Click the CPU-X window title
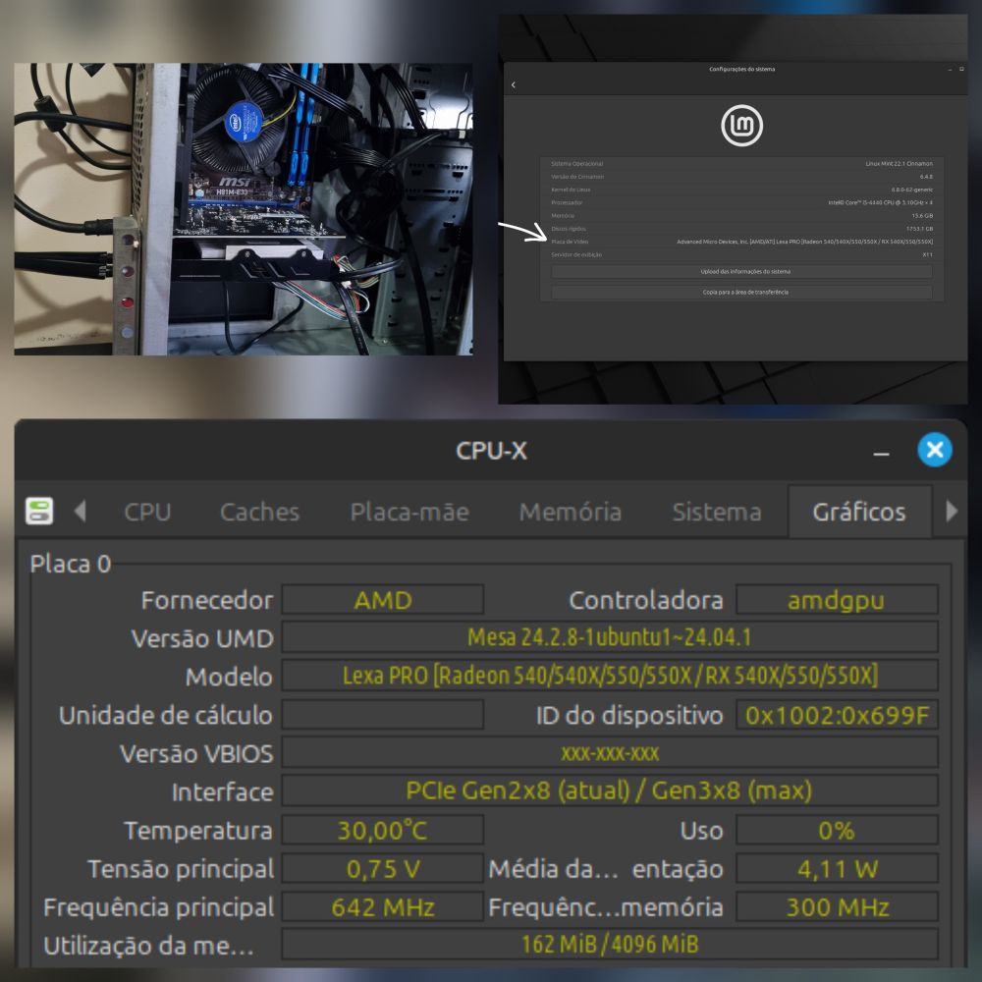The width and height of the screenshot is (982, 982). 492,451
